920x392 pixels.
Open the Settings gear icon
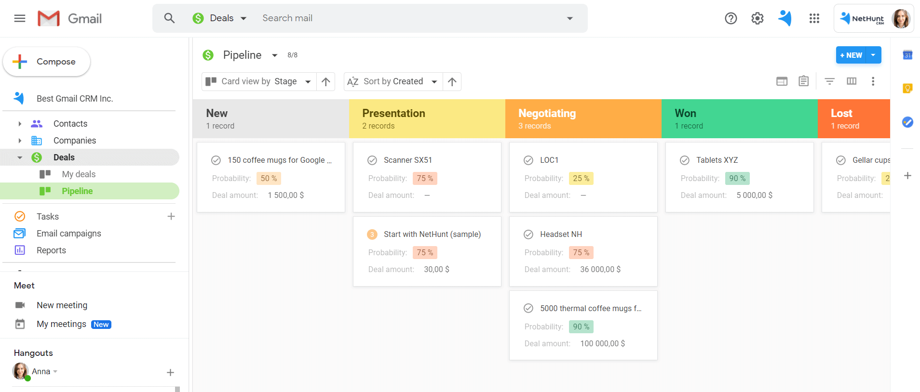(758, 18)
